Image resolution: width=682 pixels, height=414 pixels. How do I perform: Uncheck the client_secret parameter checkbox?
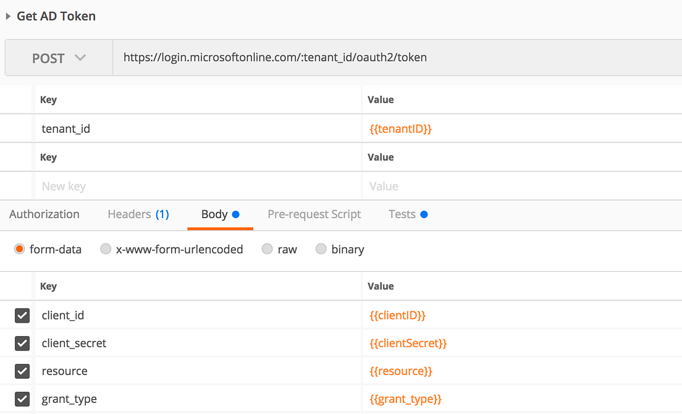point(22,343)
